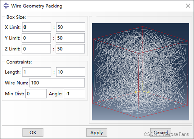This screenshot has width=194, height=139.
Task: Select the Y Limit minimum input
Action: (36, 38)
